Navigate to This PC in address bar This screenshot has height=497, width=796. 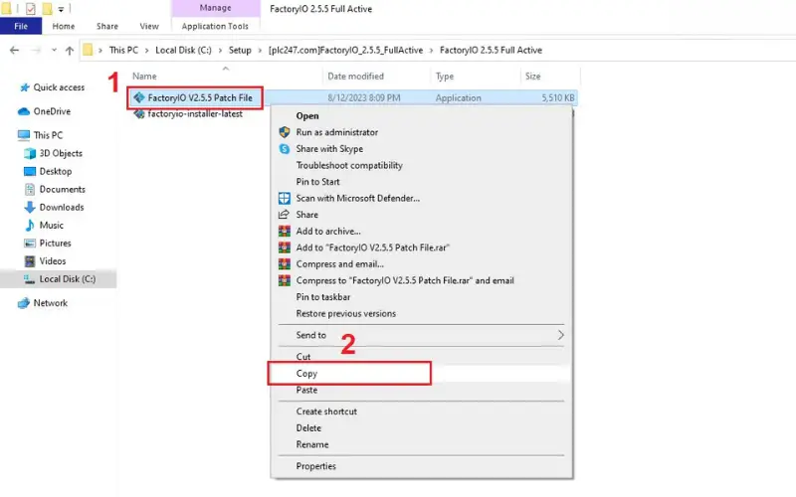(x=123, y=51)
